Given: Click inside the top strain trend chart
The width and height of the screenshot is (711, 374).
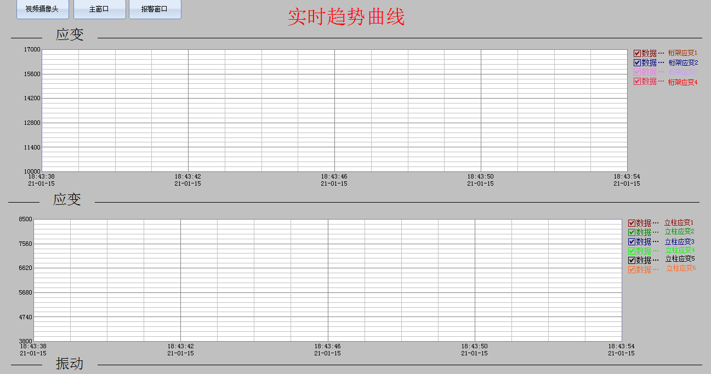Looking at the screenshot, I should [x=334, y=111].
